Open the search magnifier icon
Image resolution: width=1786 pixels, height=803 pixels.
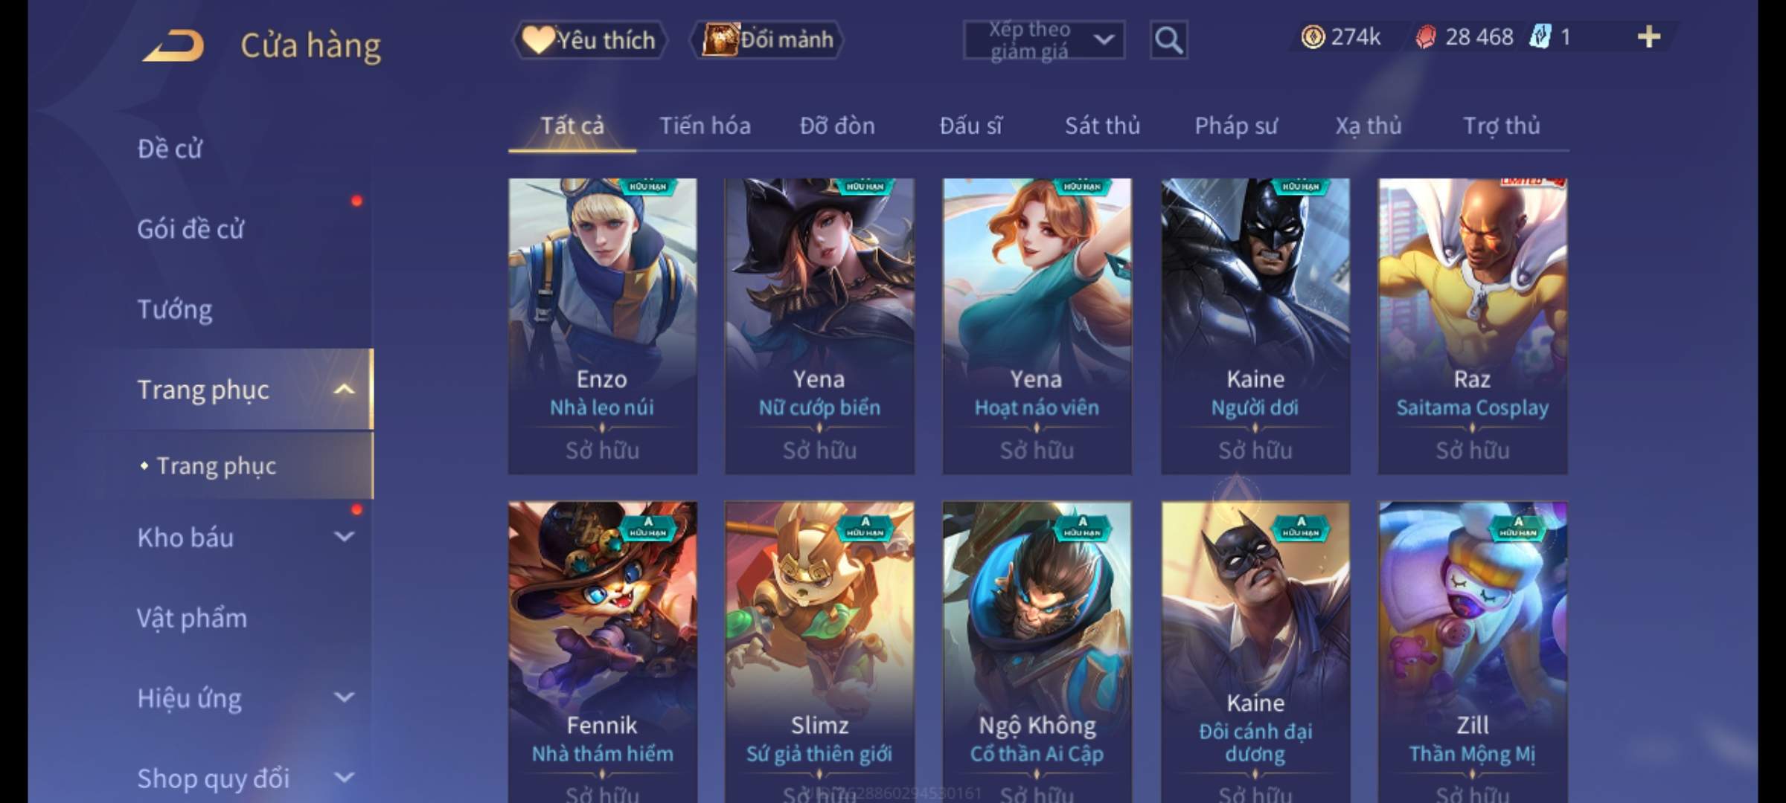pos(1168,40)
